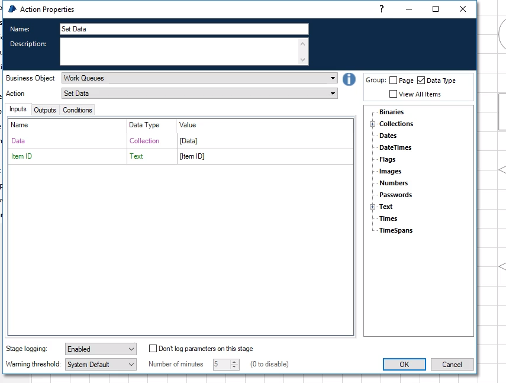Image resolution: width=506 pixels, height=383 pixels.
Task: Select the Flags tree item
Action: pyautogui.click(x=387, y=159)
